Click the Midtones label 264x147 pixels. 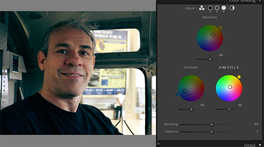pos(210,18)
